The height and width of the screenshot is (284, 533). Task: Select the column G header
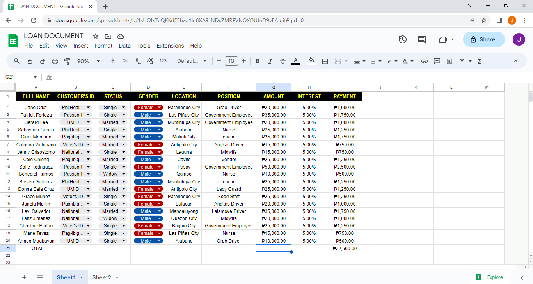coord(274,87)
